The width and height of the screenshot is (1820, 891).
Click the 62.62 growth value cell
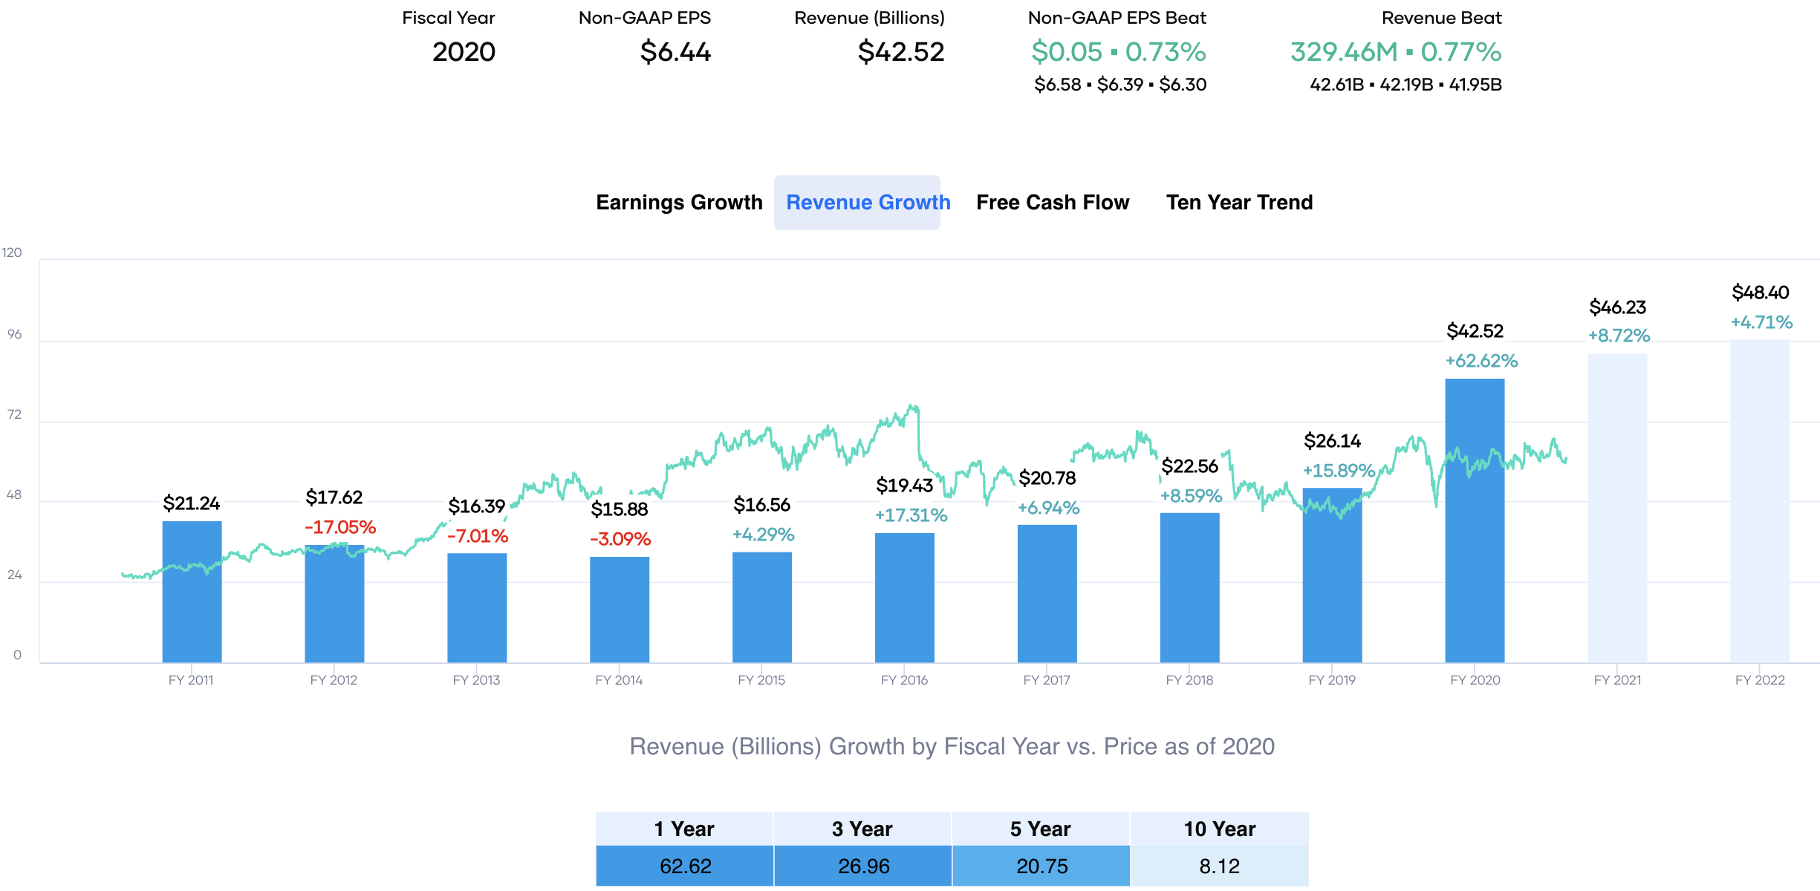click(684, 866)
